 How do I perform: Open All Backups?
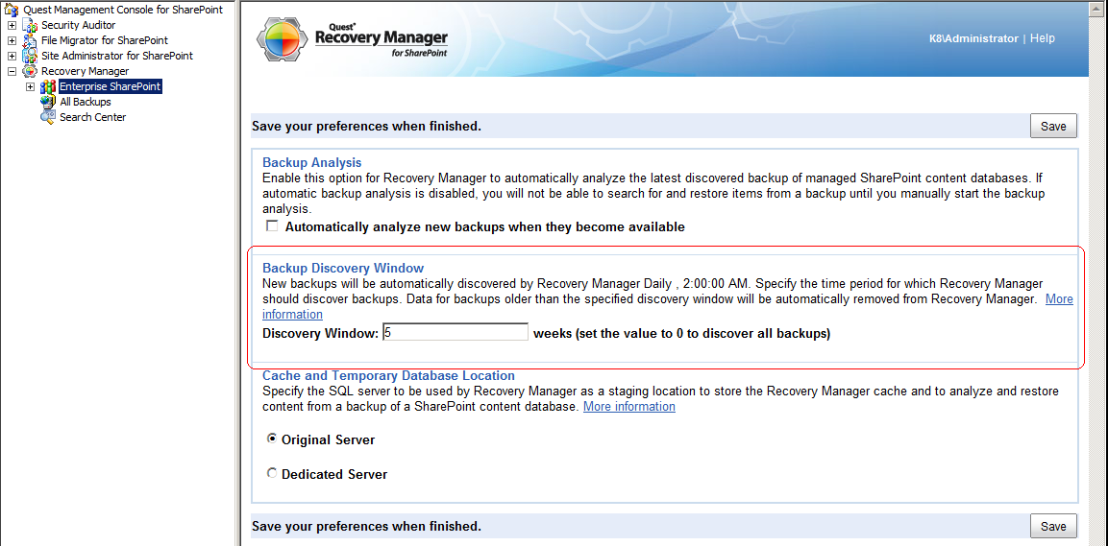[x=86, y=102]
